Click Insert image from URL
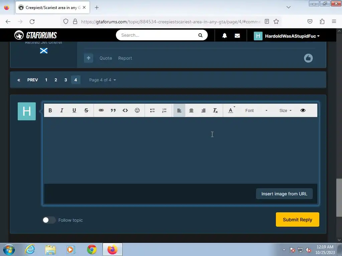Screen dimensions: 342x256 [x=284, y=194]
